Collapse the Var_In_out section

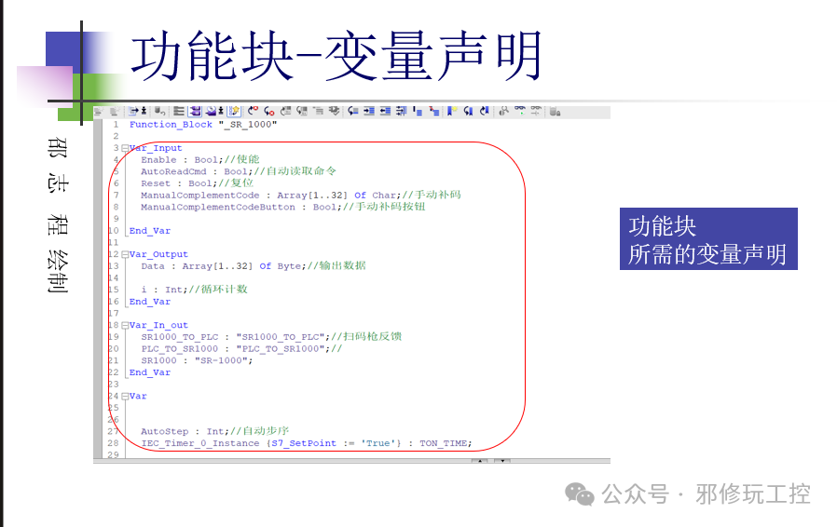(124, 325)
